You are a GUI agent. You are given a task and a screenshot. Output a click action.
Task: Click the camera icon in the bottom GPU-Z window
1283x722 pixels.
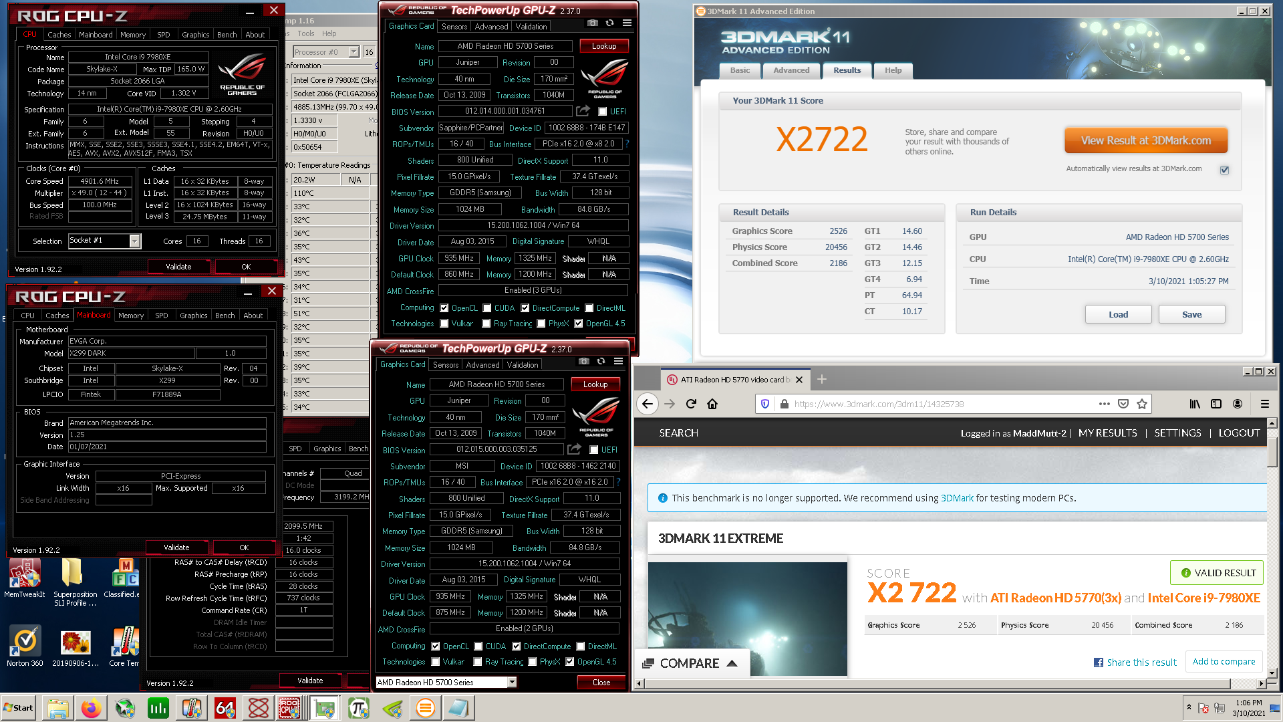[583, 361]
